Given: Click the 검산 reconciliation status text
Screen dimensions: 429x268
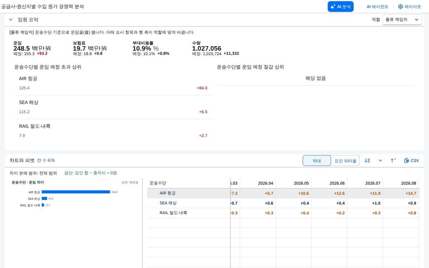Looking at the screenshot, I should (90, 173).
